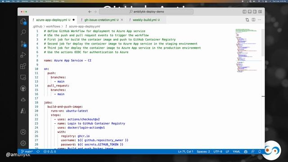The height and width of the screenshot is (162, 288).
Task: Change encoding via UTF-8 status item
Action: [218, 152]
